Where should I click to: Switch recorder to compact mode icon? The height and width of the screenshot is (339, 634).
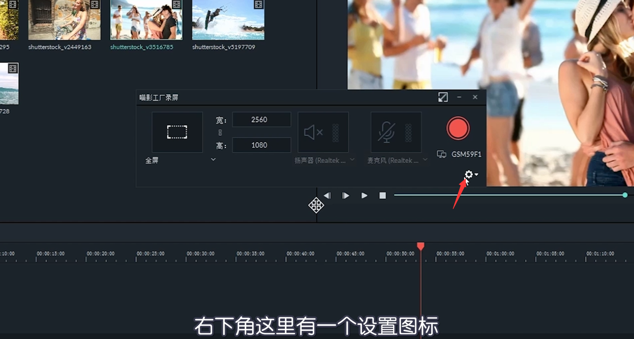[443, 97]
